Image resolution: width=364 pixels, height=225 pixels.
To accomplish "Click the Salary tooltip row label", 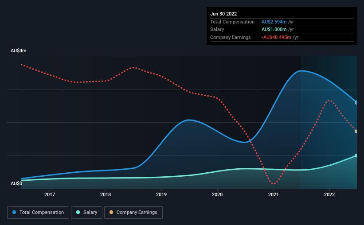I will point(217,30).
